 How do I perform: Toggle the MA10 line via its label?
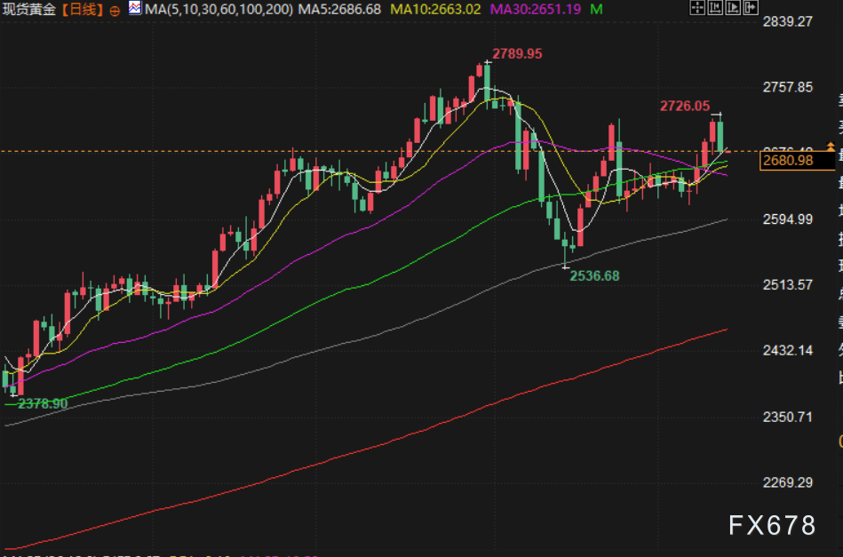pos(435,9)
